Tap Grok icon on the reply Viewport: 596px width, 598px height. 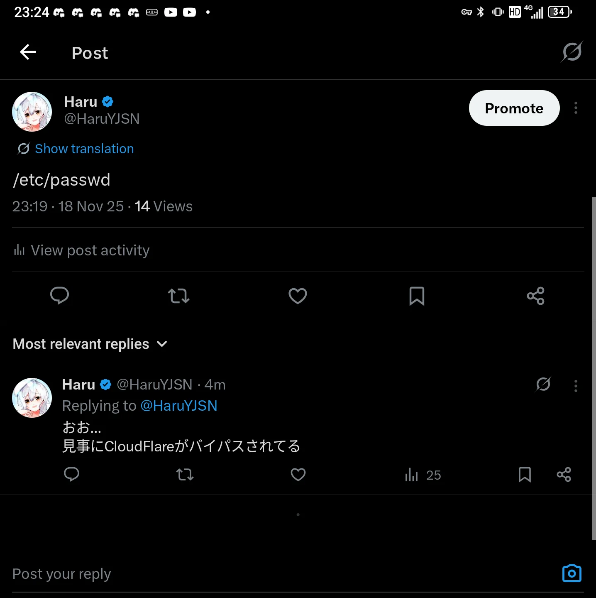pos(543,384)
